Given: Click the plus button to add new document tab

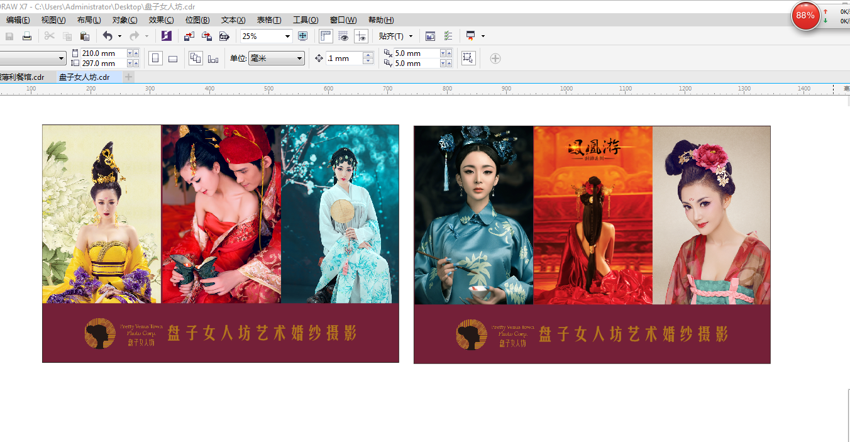Looking at the screenshot, I should pos(129,77).
